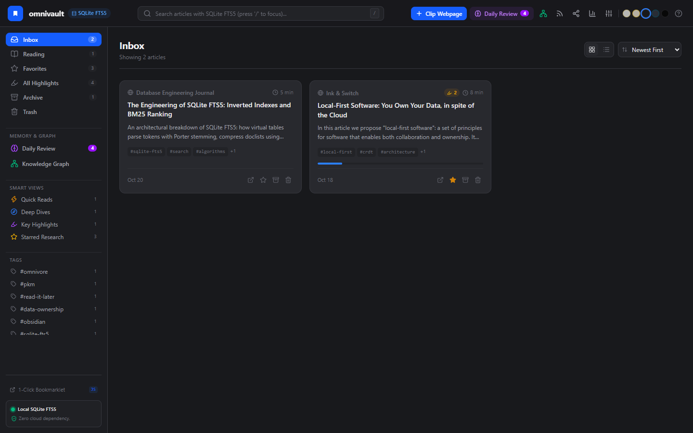Filter by #omnivore tag
693x433 pixels.
[53, 271]
